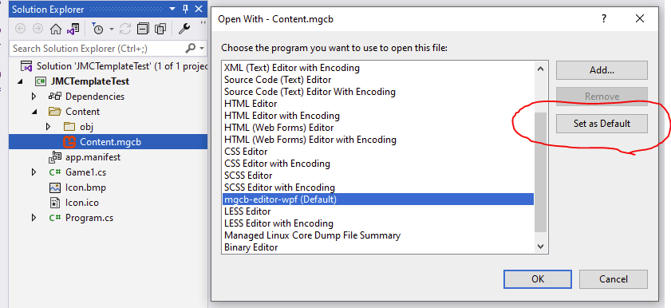The image size is (671, 308).
Task: Click the Collapse All icon
Action: [143, 29]
